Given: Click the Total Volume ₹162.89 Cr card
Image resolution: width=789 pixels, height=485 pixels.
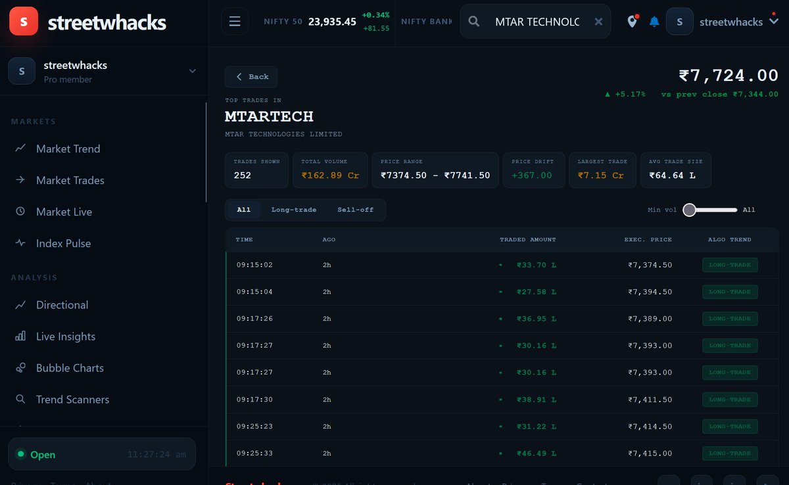Looking at the screenshot, I should [330, 170].
